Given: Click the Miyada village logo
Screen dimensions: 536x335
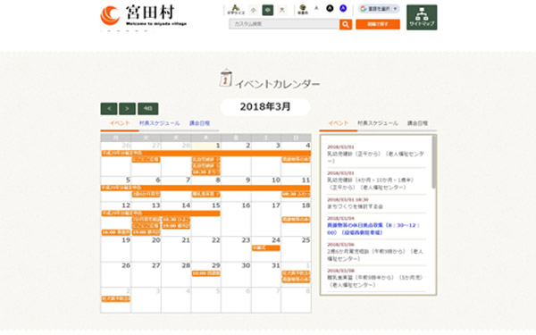Looking at the screenshot, I should pyautogui.click(x=144, y=16).
